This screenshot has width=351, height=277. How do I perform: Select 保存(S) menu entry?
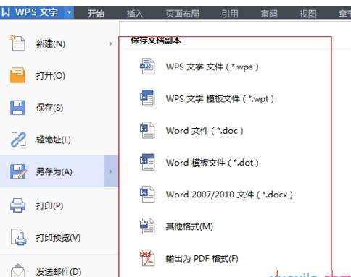coord(59,108)
